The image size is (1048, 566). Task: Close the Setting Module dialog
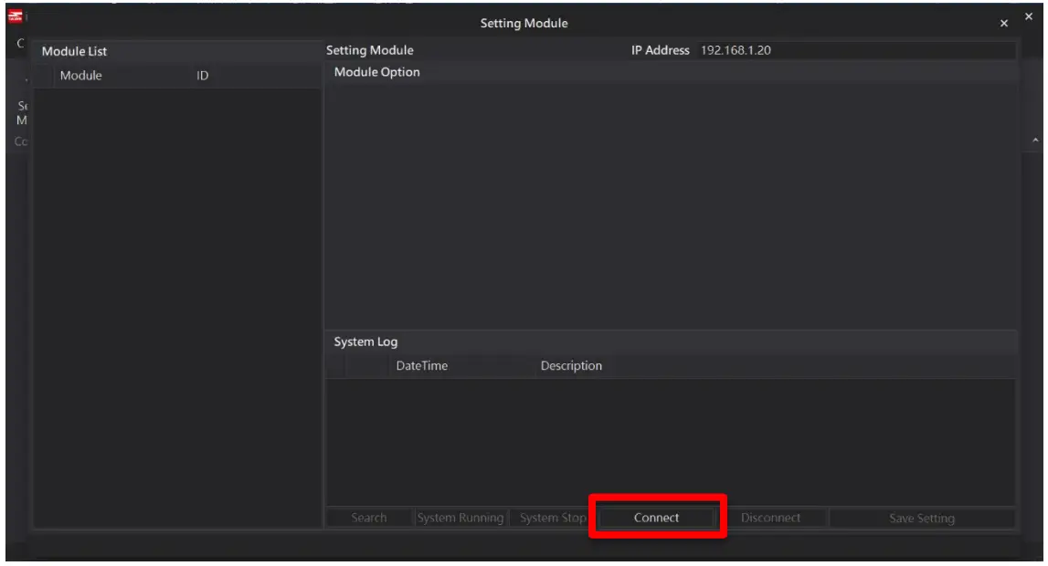[x=1004, y=24]
